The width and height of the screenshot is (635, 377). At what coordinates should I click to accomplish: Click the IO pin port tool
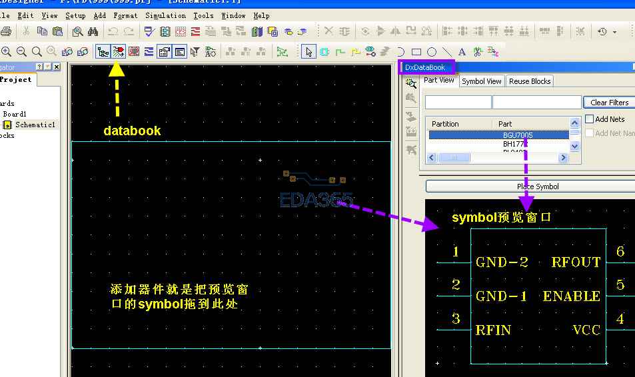pyautogui.click(x=493, y=52)
